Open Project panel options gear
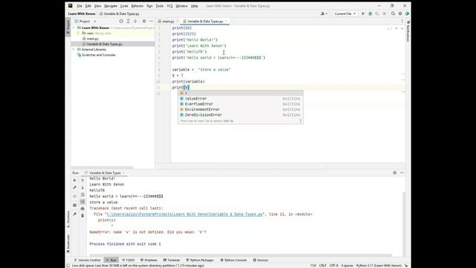This screenshot has height=268, width=476. (x=144, y=22)
